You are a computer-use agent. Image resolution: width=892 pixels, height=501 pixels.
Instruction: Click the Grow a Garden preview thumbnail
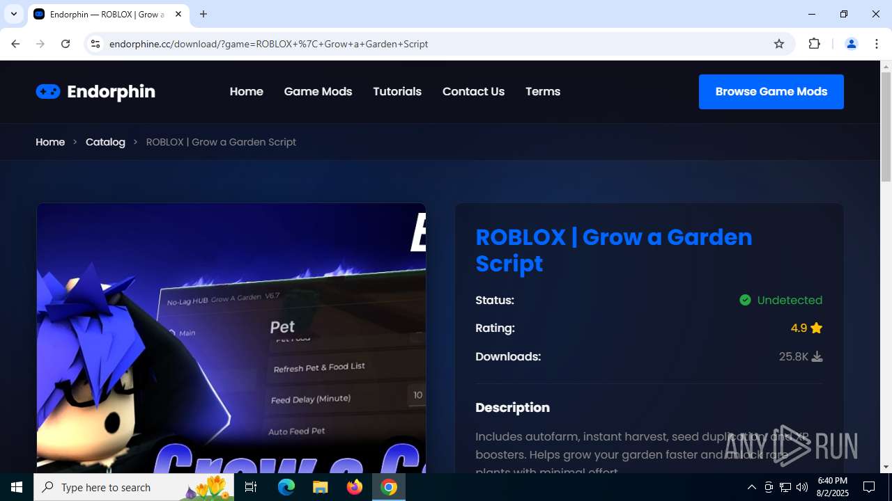[231, 338]
